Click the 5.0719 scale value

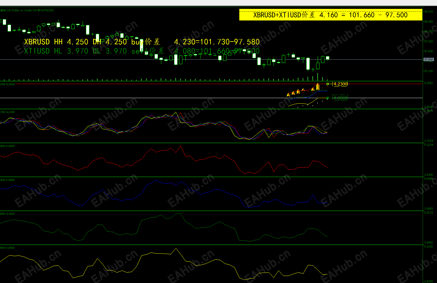tap(428, 213)
